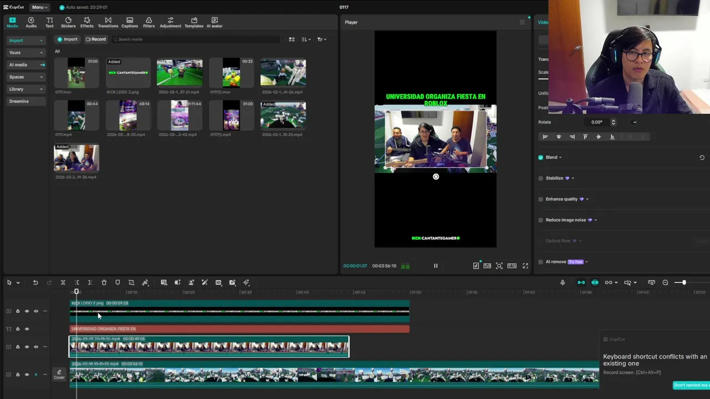The height and width of the screenshot is (399, 710).
Task: Enable the Reduce image noise checkbox
Action: pyautogui.click(x=541, y=220)
